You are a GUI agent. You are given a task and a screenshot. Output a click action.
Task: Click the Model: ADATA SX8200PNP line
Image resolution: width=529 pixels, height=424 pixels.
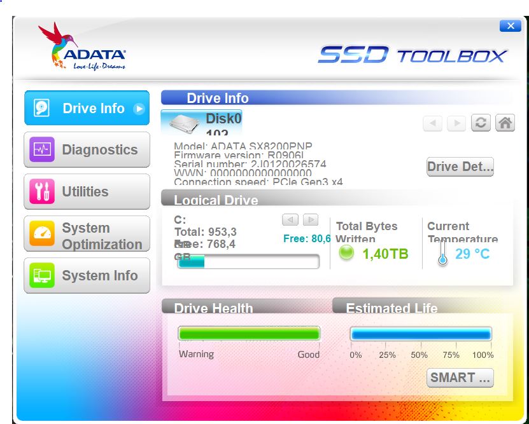tap(243, 146)
